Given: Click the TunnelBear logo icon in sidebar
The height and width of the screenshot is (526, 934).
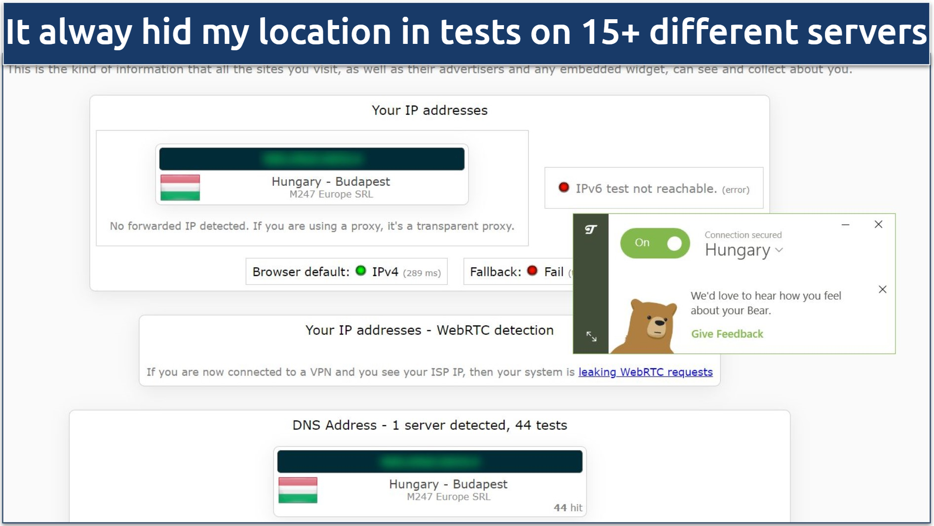Looking at the screenshot, I should (x=590, y=229).
